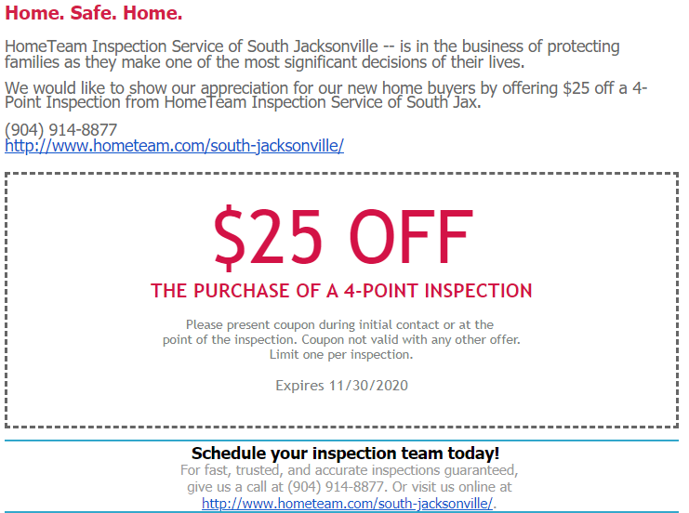Click the words 'Or visit us online at'
The width and height of the screenshot is (689, 513).
coord(452,487)
